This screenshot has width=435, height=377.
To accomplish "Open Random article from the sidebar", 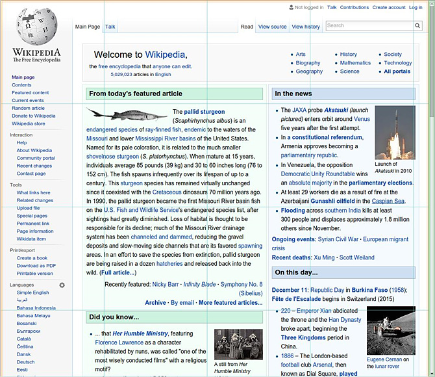I will pos(28,108).
